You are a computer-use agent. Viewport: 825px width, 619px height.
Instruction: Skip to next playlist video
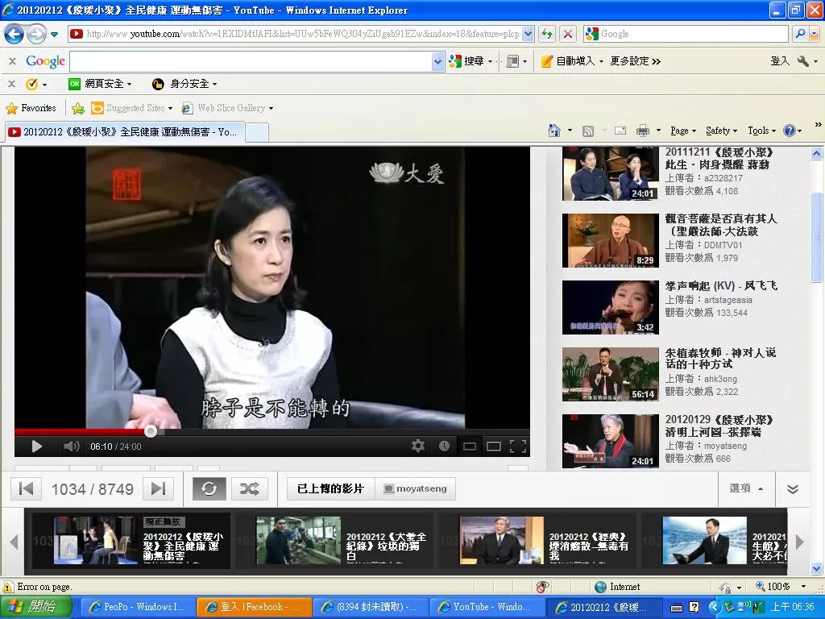tap(159, 488)
